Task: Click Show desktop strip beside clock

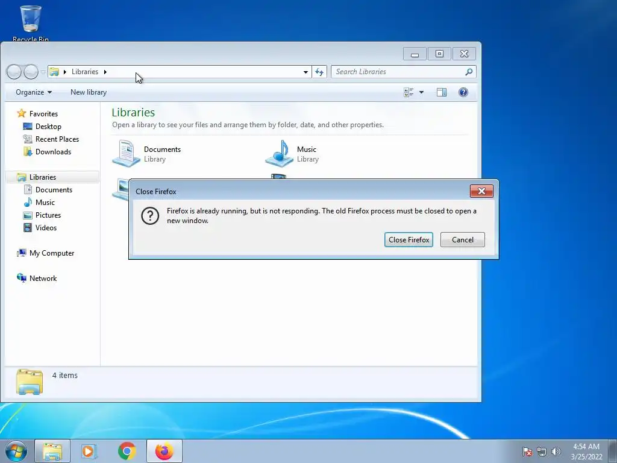Action: click(613, 451)
